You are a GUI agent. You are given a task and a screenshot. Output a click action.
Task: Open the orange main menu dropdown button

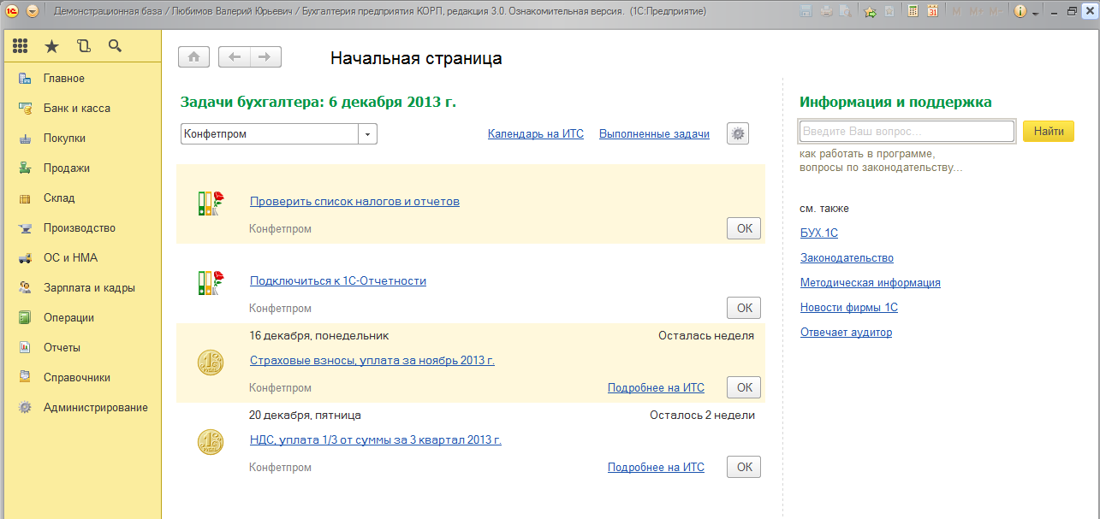pyautogui.click(x=33, y=11)
